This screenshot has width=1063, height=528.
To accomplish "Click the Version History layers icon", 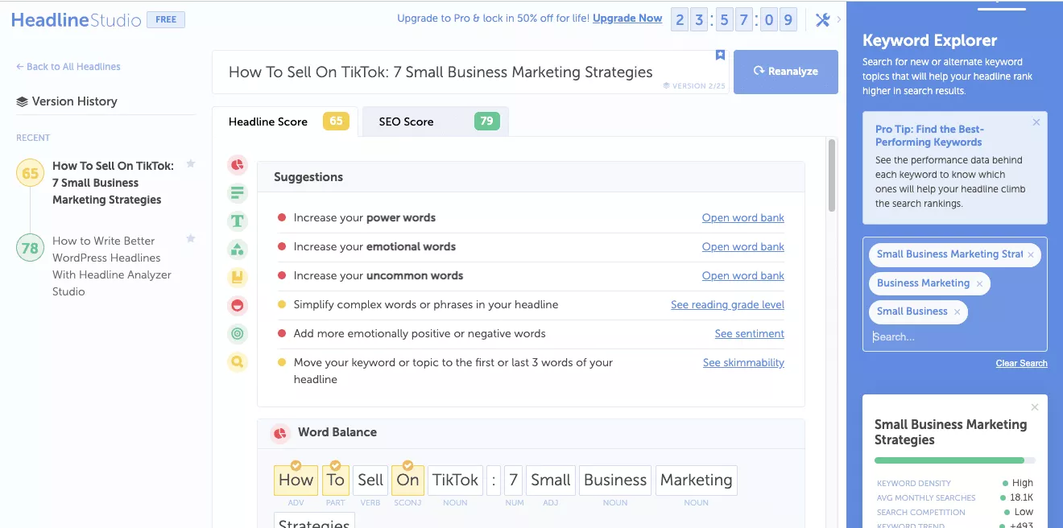I will (x=22, y=101).
